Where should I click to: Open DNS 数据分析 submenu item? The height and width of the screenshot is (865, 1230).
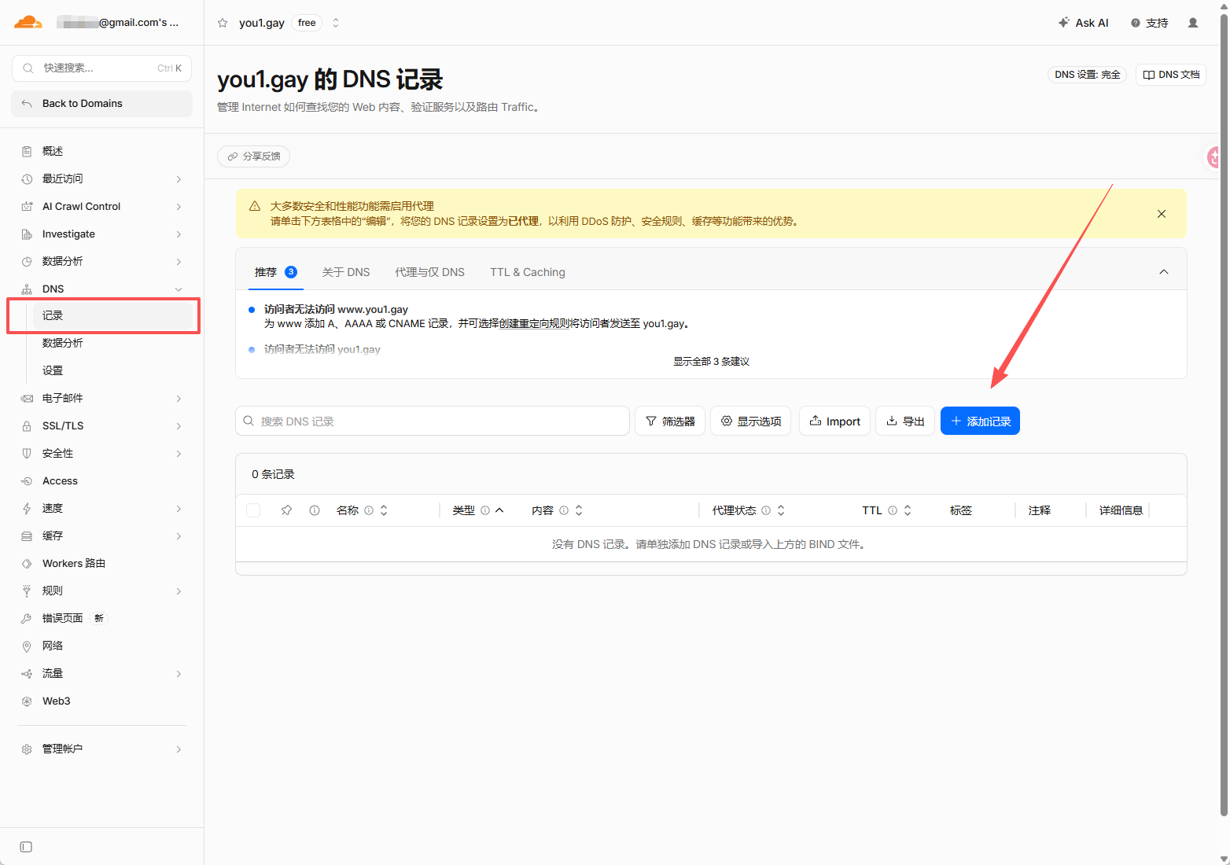point(112,343)
